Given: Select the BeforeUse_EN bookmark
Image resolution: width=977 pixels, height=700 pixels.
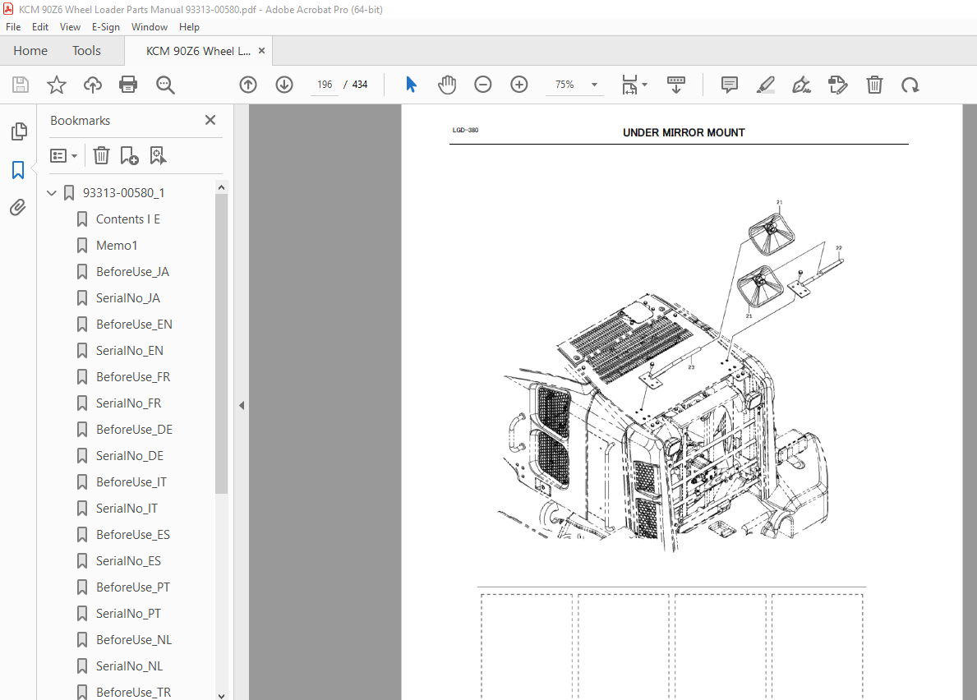Looking at the screenshot, I should 134,325.
